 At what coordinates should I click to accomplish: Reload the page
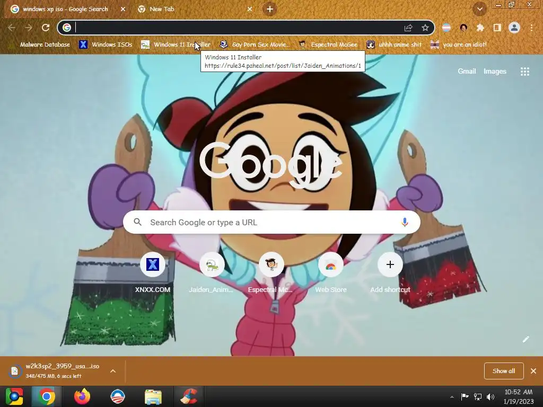(x=46, y=28)
